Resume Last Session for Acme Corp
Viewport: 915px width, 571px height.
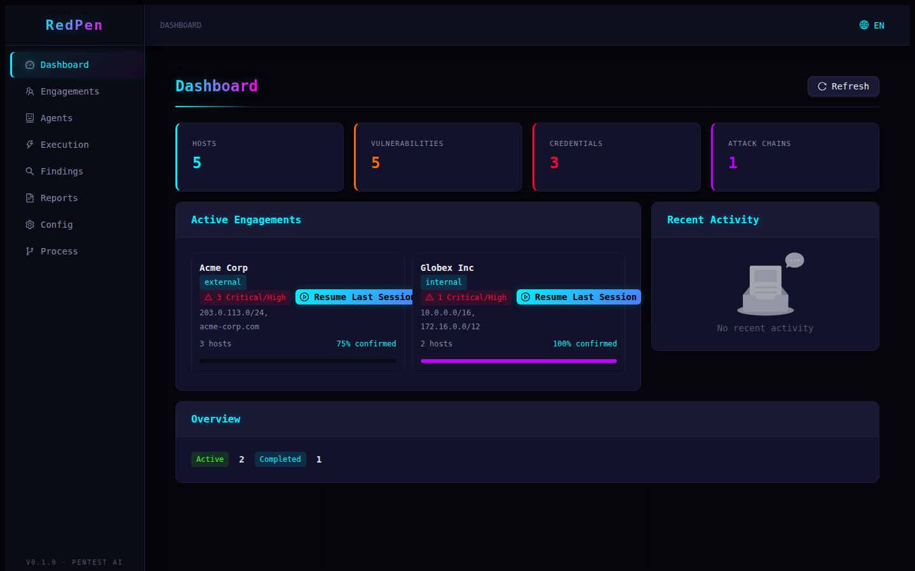tap(355, 297)
